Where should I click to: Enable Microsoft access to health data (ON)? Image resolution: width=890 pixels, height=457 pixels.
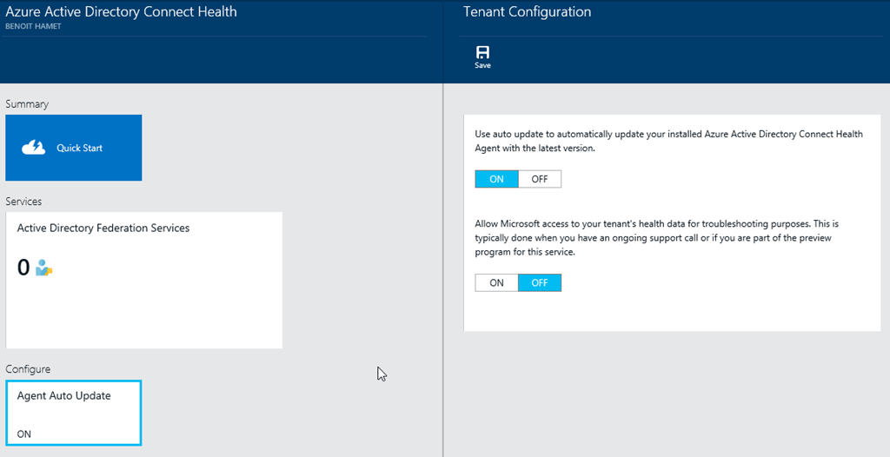click(496, 283)
